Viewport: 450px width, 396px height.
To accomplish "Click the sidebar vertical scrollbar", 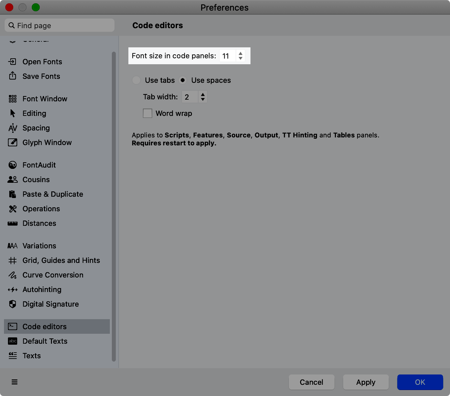I will [114, 207].
